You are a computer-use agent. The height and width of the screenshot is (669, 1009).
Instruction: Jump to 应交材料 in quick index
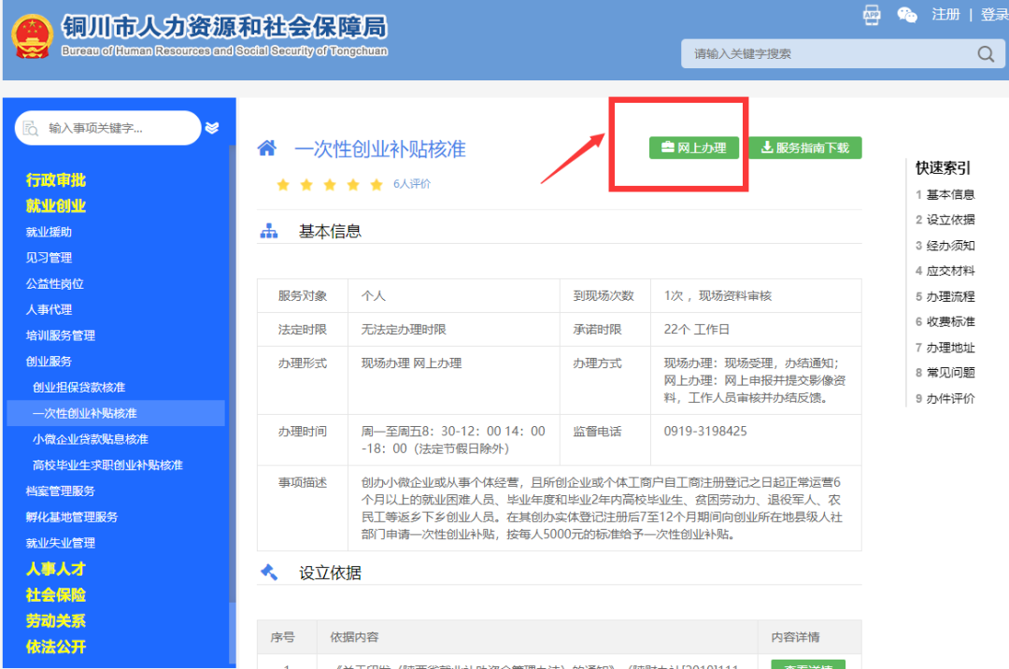tap(950, 271)
